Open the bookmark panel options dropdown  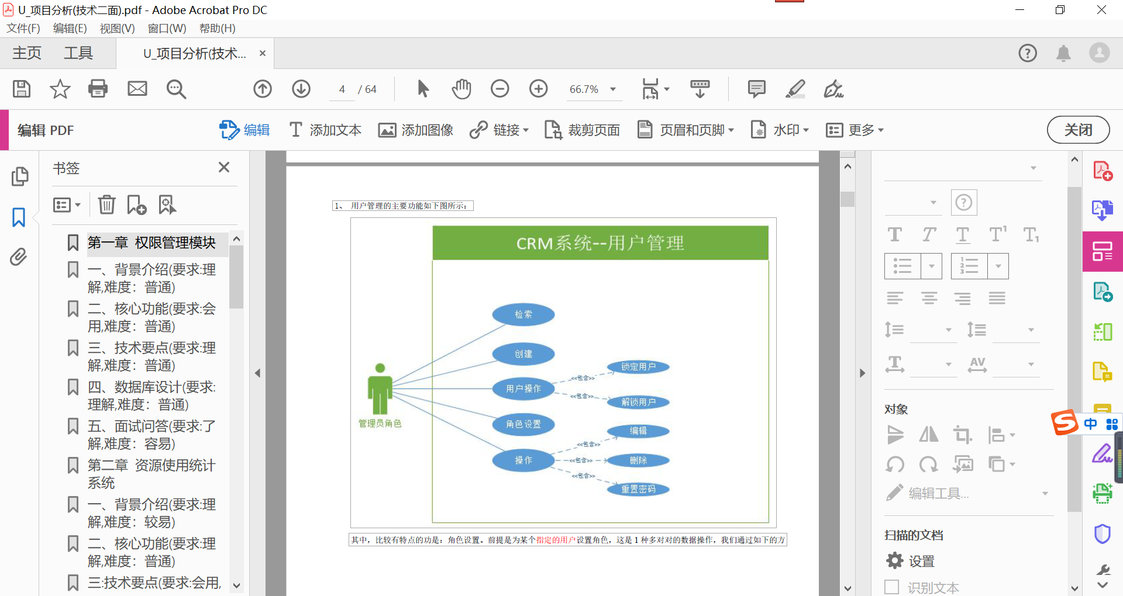click(66, 205)
